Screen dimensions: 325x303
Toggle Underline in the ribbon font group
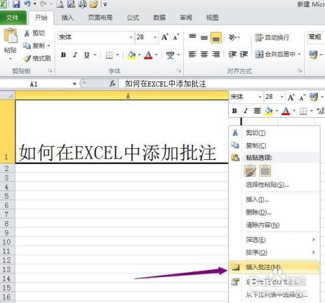click(86, 55)
